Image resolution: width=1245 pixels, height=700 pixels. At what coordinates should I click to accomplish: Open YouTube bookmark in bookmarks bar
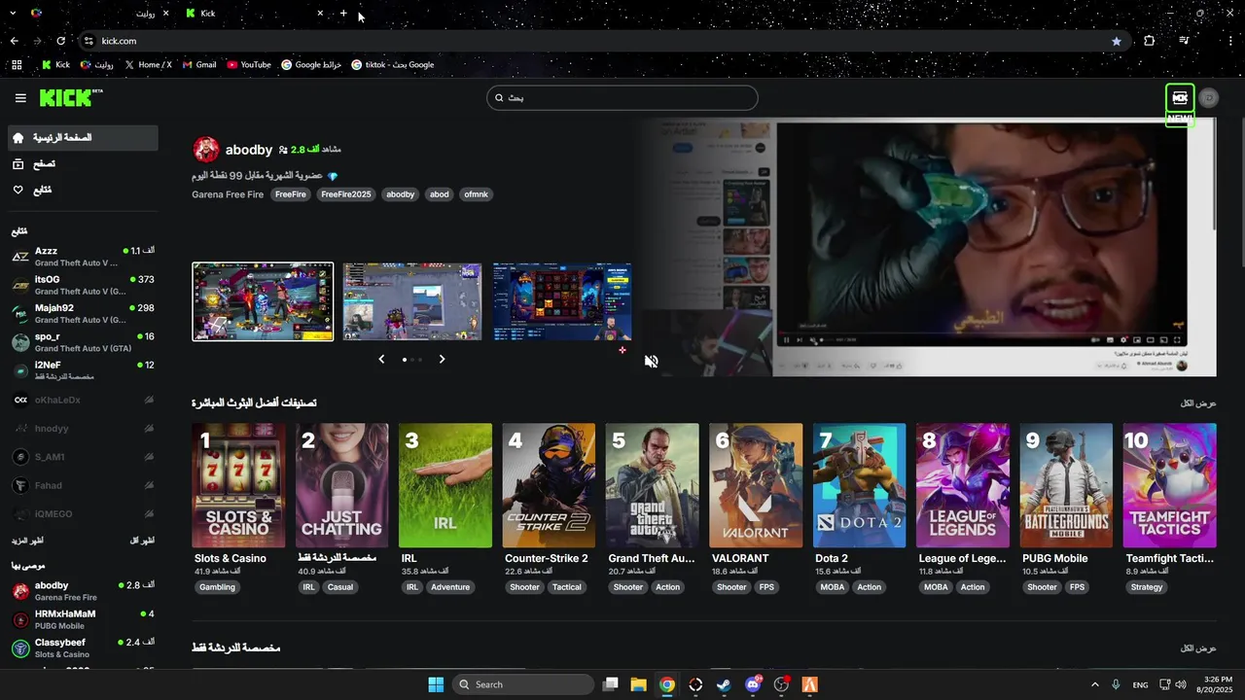(249, 65)
